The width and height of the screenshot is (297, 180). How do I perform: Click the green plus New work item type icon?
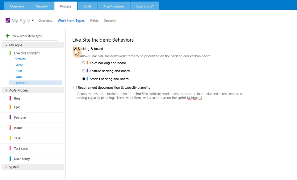[x=8, y=36]
